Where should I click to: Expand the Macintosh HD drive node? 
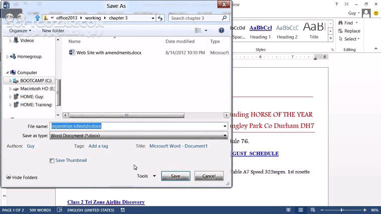10,89
